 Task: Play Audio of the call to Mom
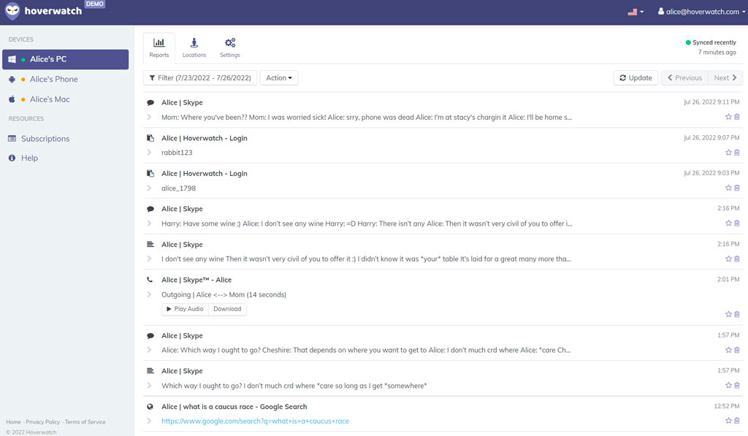pos(185,309)
